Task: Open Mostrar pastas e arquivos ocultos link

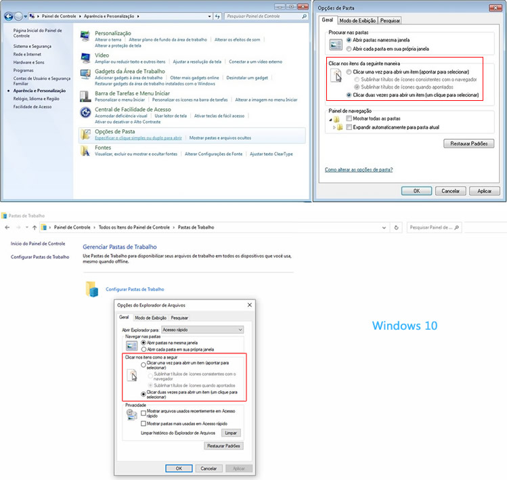Action: pos(220,138)
